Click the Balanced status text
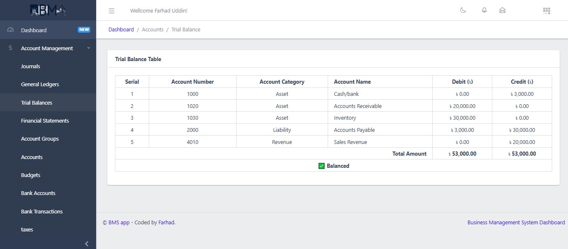 (338, 166)
